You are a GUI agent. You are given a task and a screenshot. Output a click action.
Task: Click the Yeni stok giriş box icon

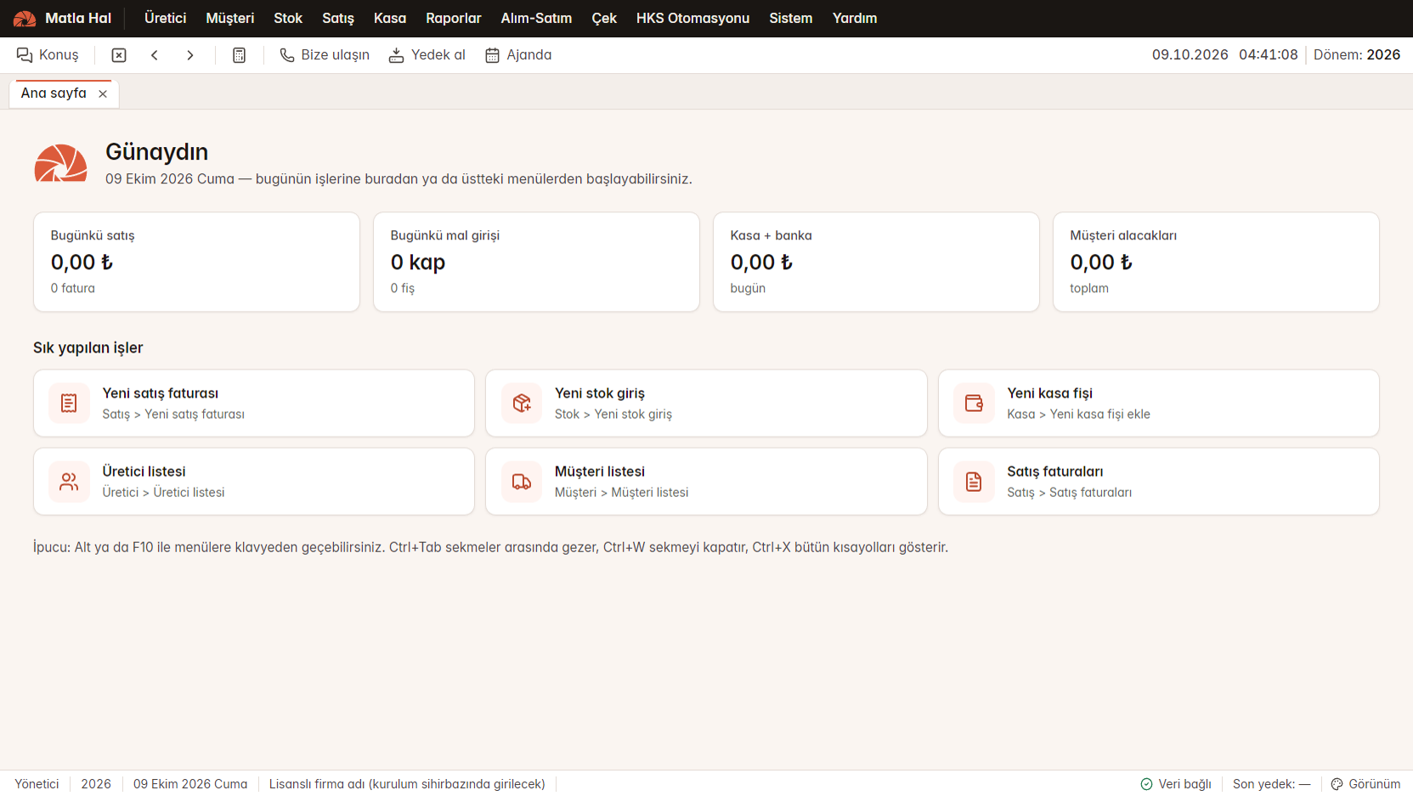click(522, 404)
